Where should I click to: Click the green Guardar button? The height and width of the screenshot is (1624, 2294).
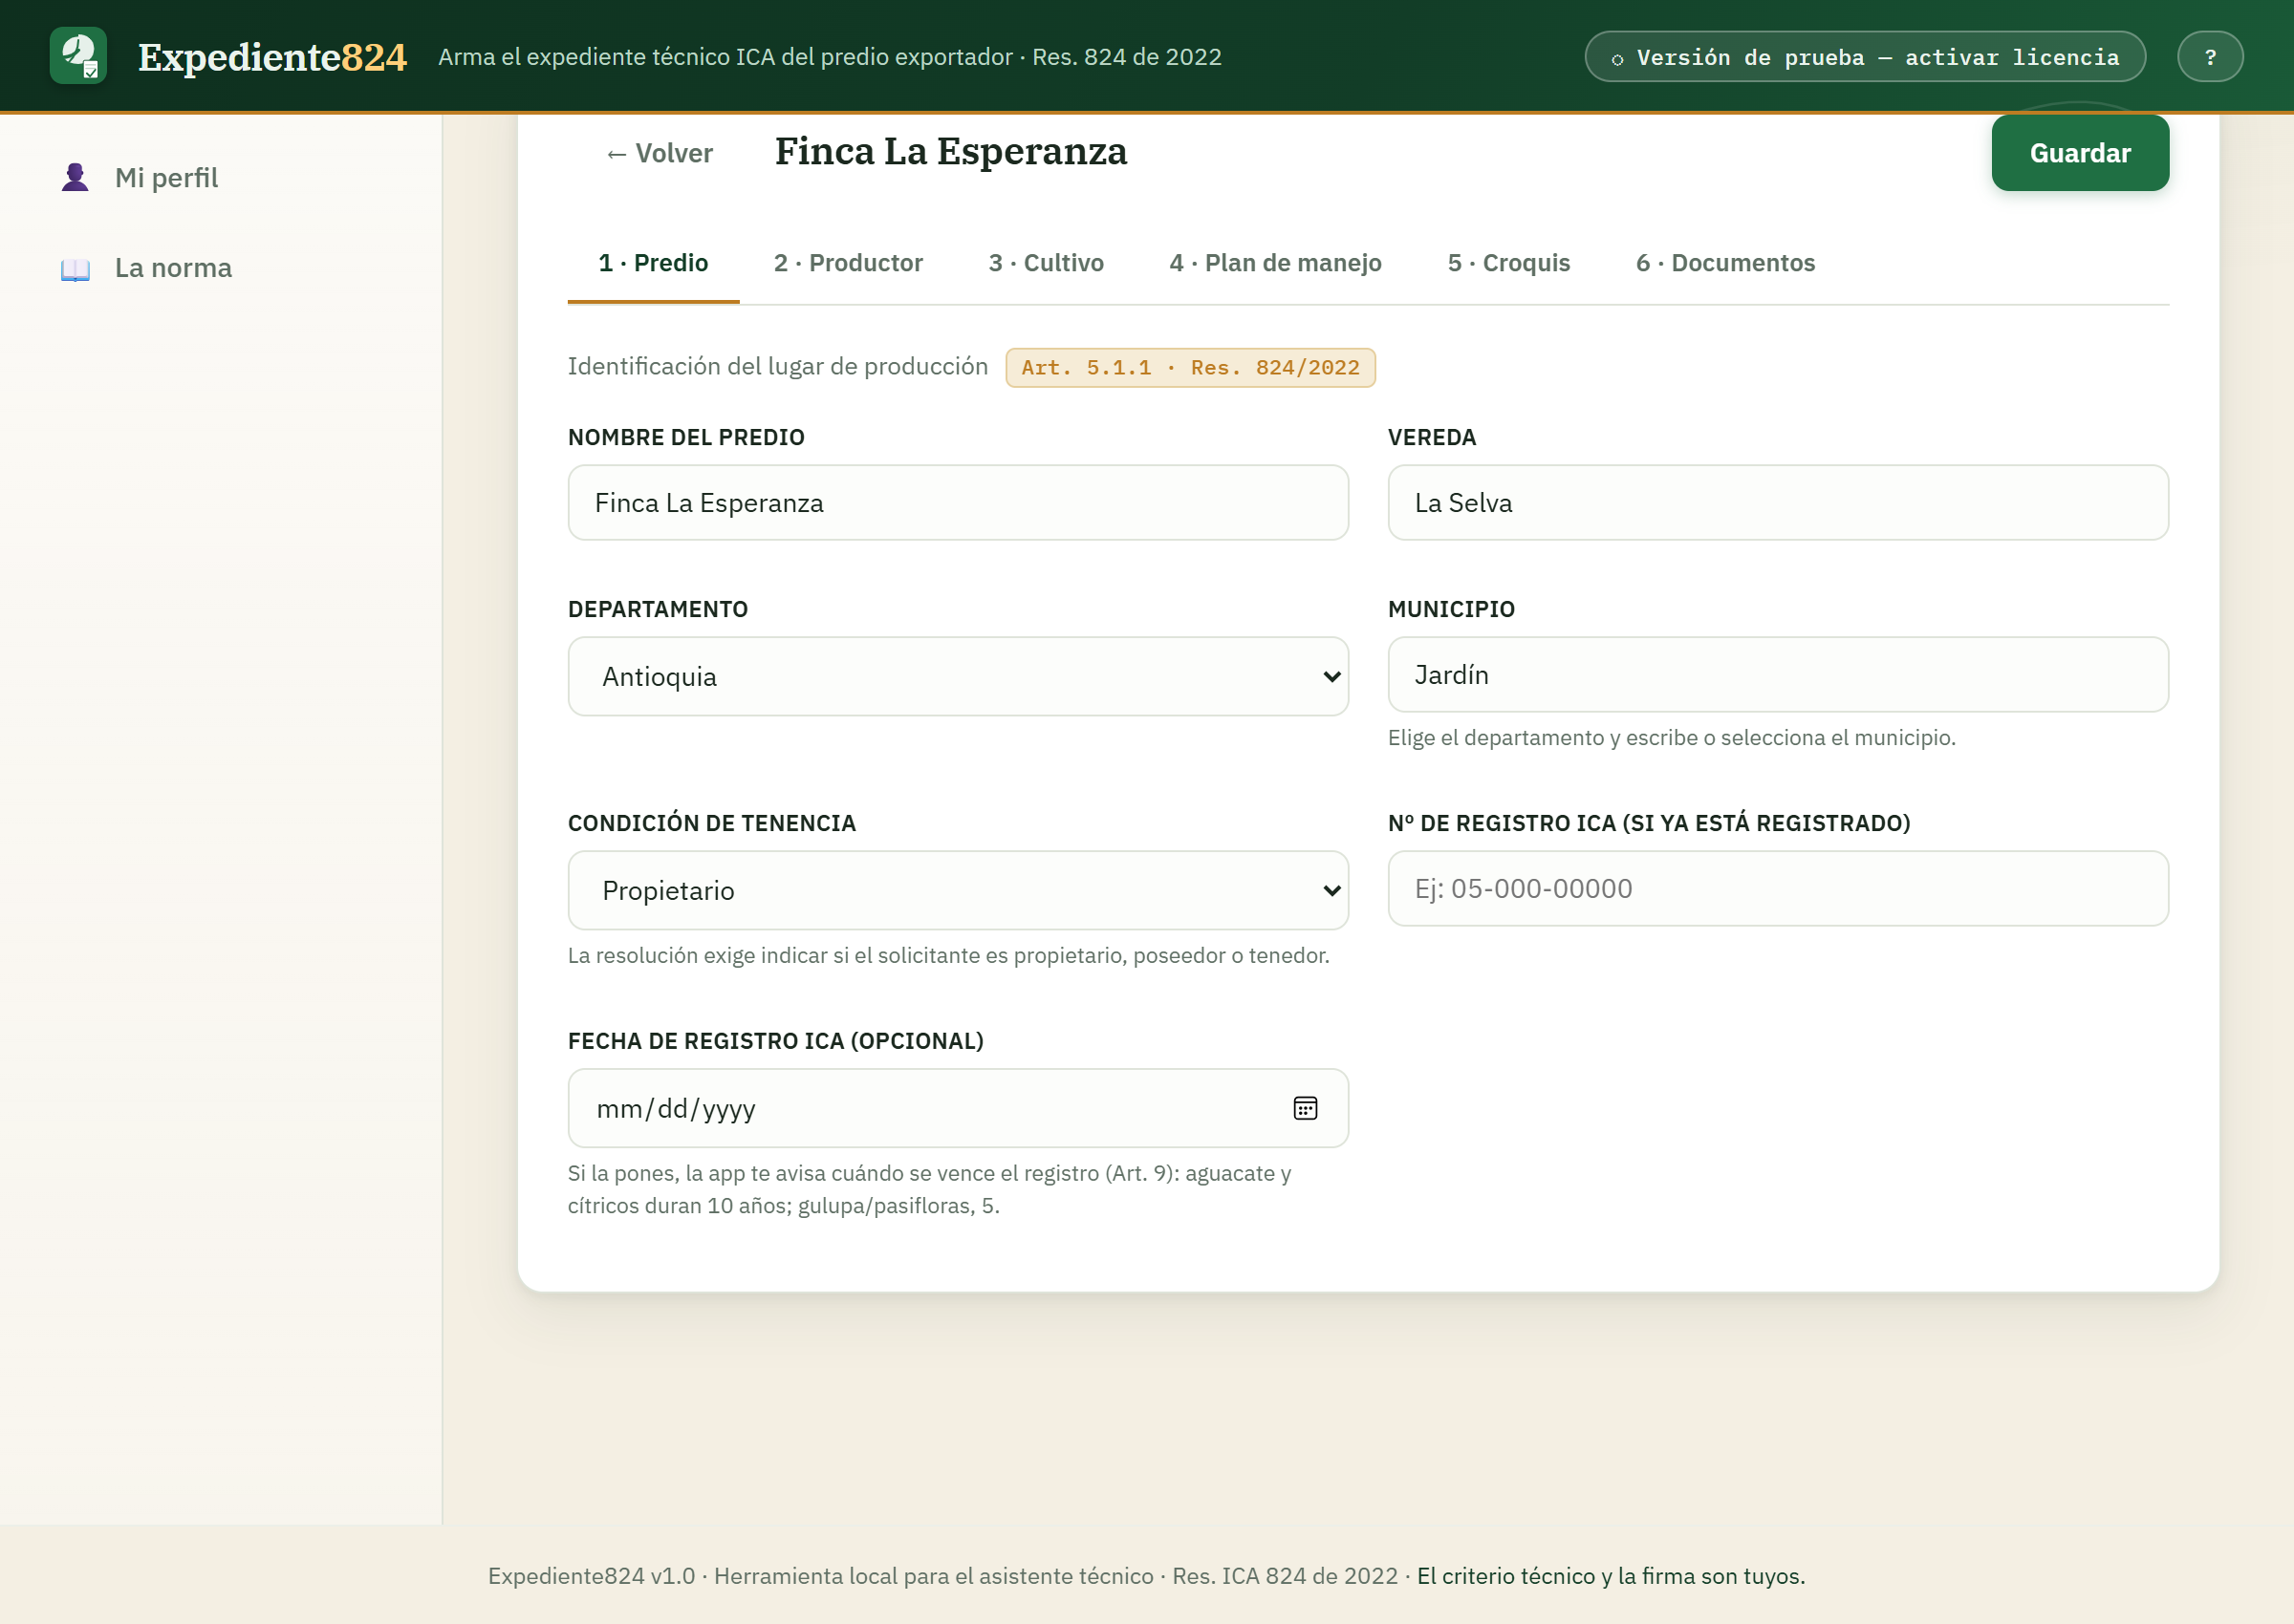click(2080, 153)
